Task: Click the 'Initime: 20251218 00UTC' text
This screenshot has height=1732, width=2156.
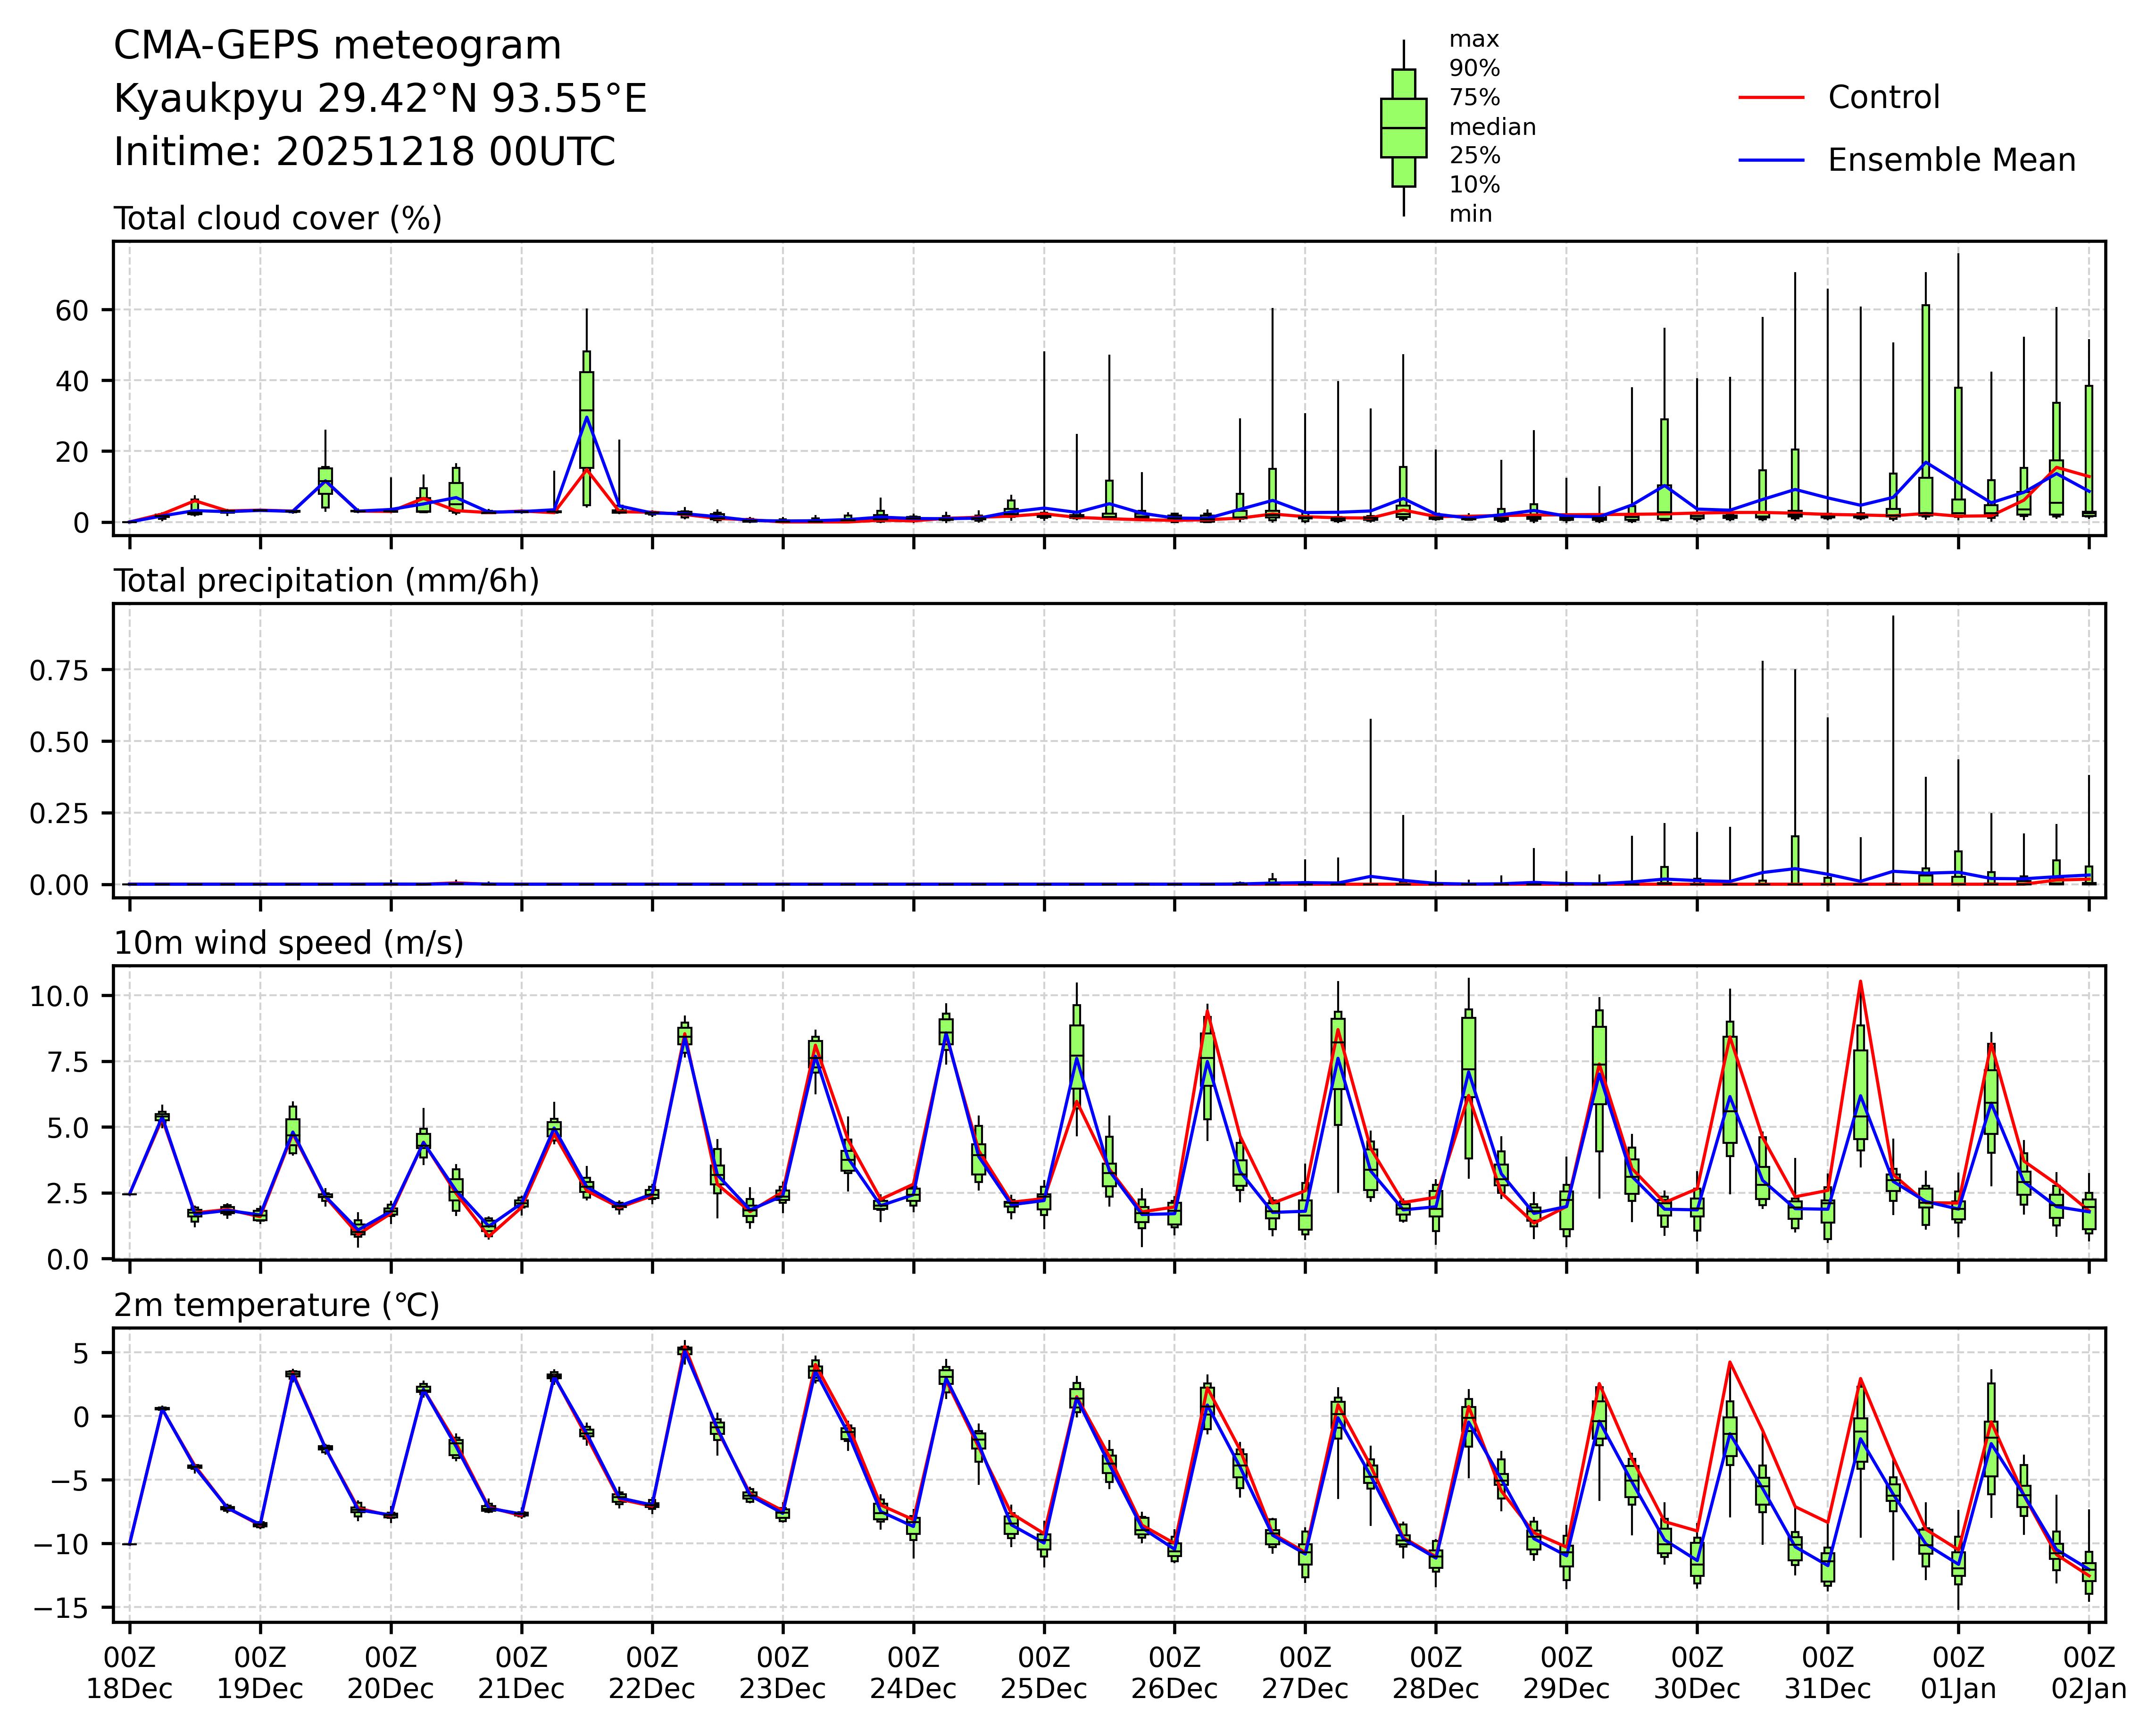Action: click(364, 152)
